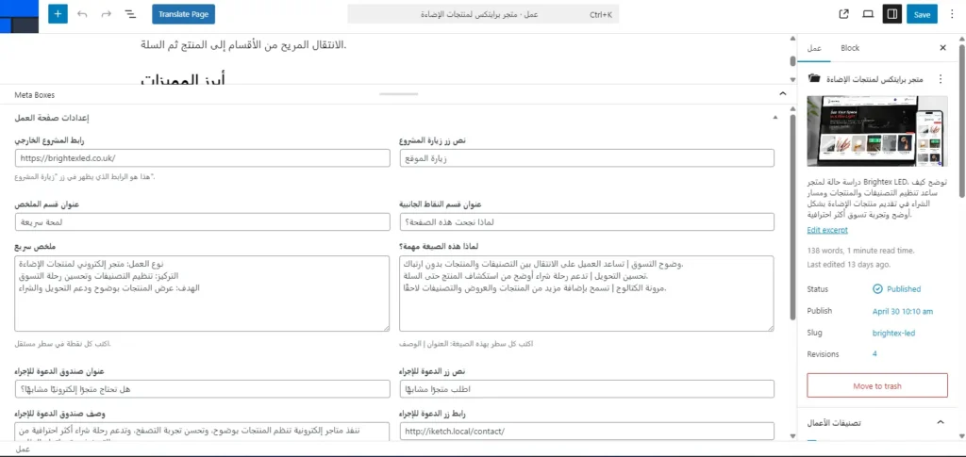Edit the summary section title field
Viewport: 966px width, 457px height.
(202, 221)
